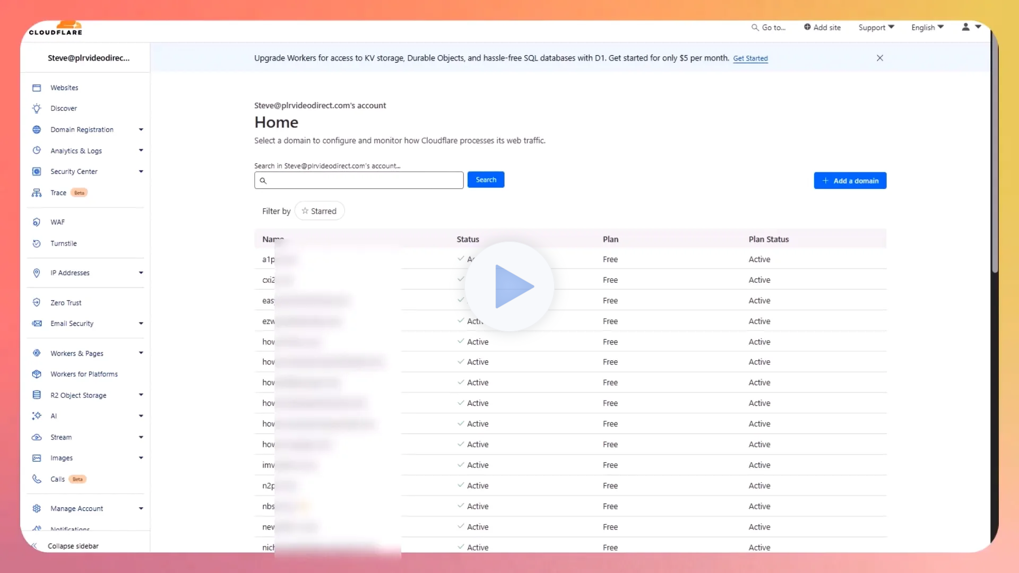The width and height of the screenshot is (1019, 573).
Task: Expand Security Center submenu arrow
Action: 141,171
